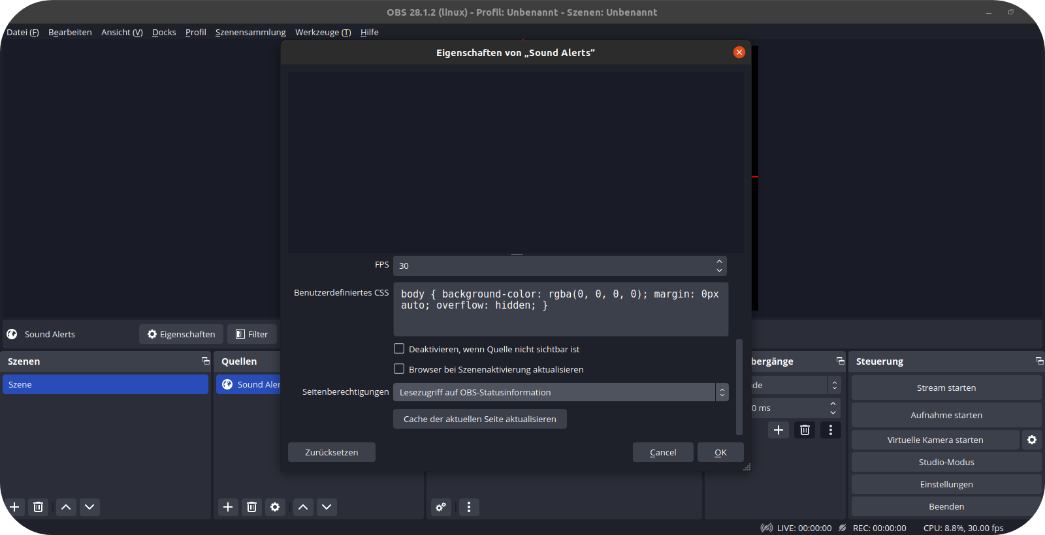The image size is (1045, 535).
Task: Increase transition duration ms value
Action: tap(833, 404)
